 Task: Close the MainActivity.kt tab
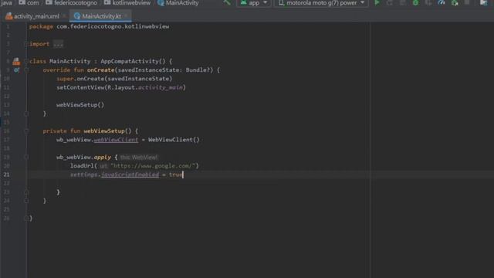(x=126, y=15)
